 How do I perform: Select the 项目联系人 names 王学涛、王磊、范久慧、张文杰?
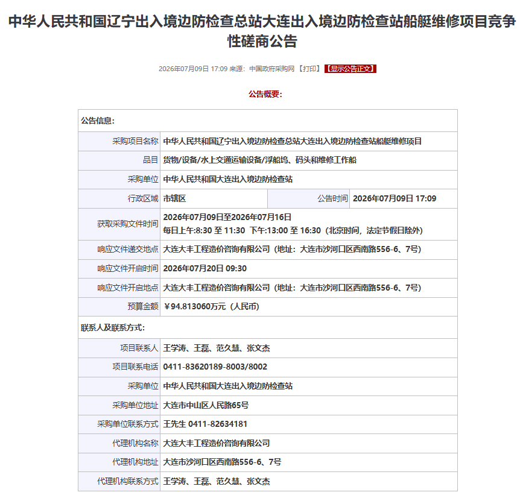point(217,348)
